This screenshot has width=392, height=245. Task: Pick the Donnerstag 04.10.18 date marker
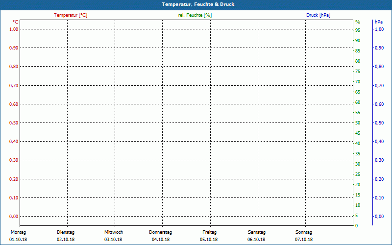[x=161, y=236]
